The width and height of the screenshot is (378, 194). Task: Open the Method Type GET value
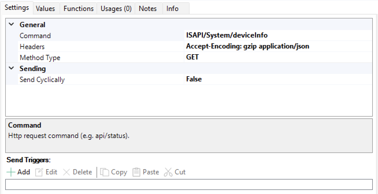coord(192,57)
